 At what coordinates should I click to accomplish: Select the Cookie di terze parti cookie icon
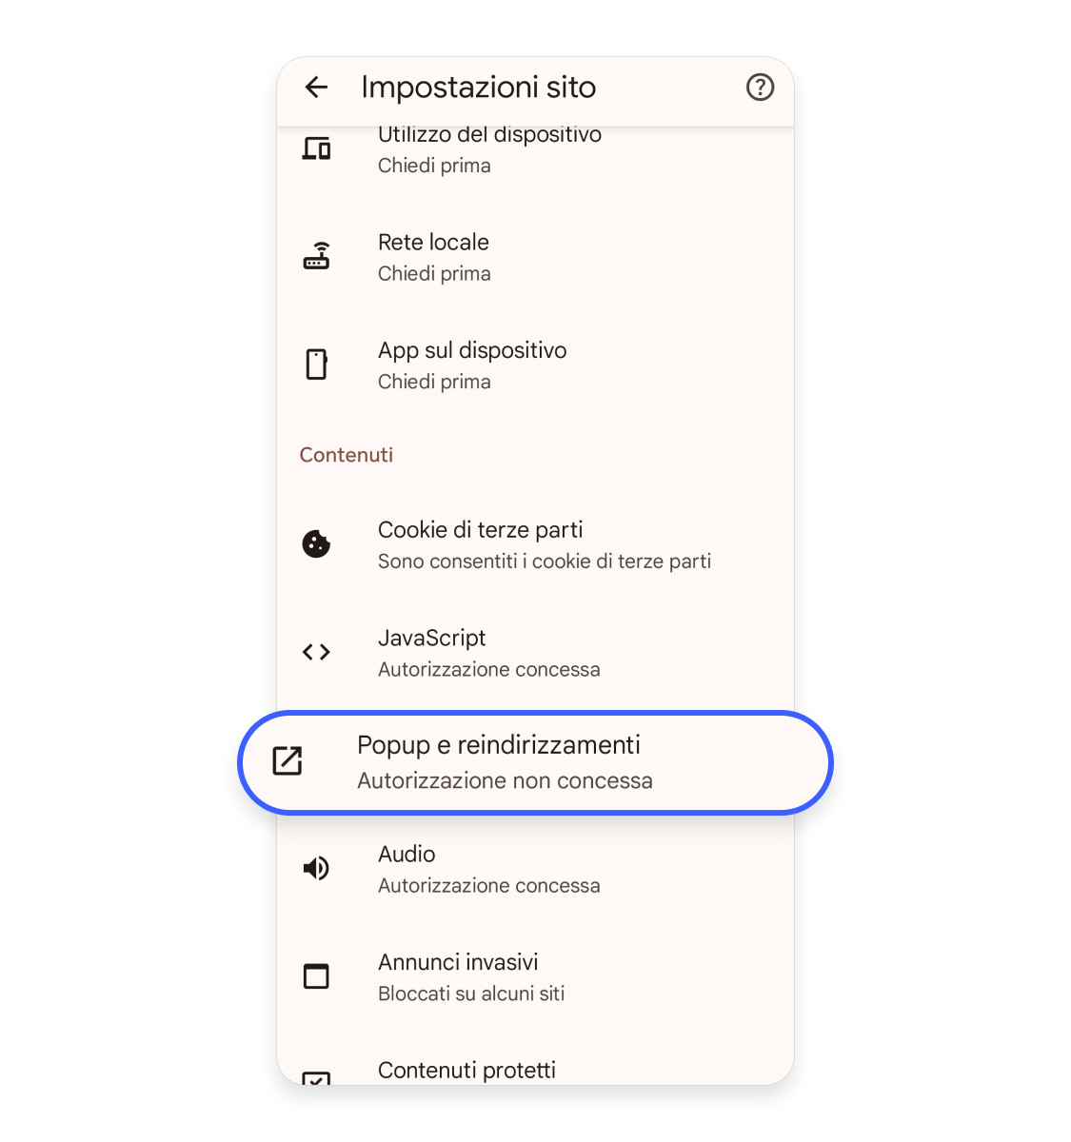click(x=318, y=544)
